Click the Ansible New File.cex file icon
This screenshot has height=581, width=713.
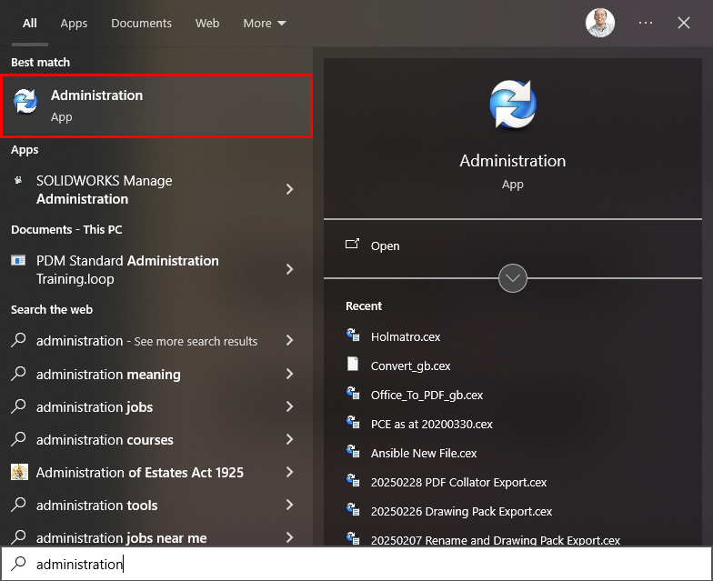point(353,451)
